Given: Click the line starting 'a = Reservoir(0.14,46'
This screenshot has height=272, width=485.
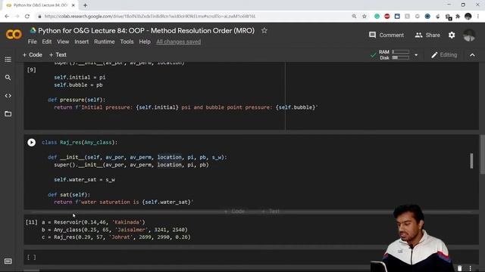Looking at the screenshot, I should coord(93,222).
